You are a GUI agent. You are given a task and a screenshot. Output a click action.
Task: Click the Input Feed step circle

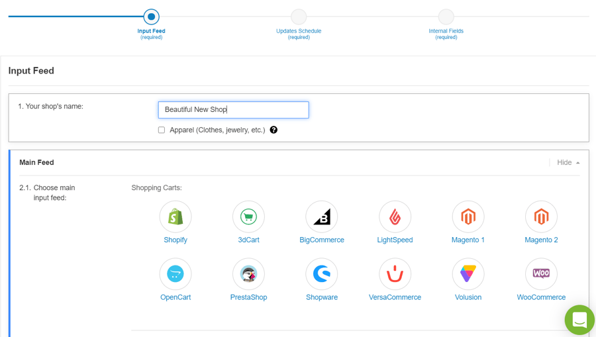point(151,17)
